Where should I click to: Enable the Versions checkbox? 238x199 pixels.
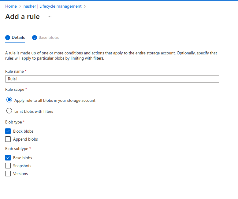click(8, 174)
